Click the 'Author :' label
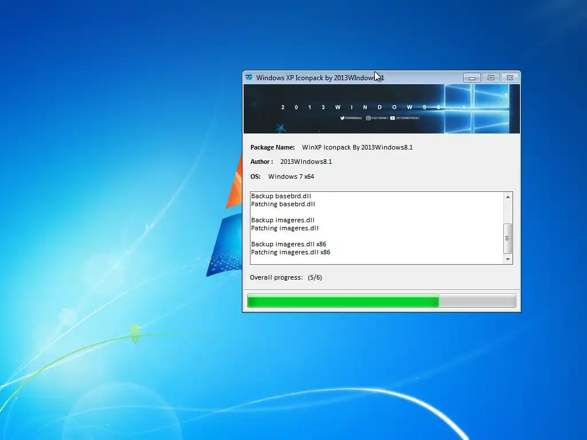This screenshot has width=587, height=440. [261, 162]
